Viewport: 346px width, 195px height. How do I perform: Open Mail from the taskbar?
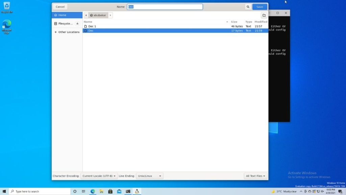[x=119, y=191]
